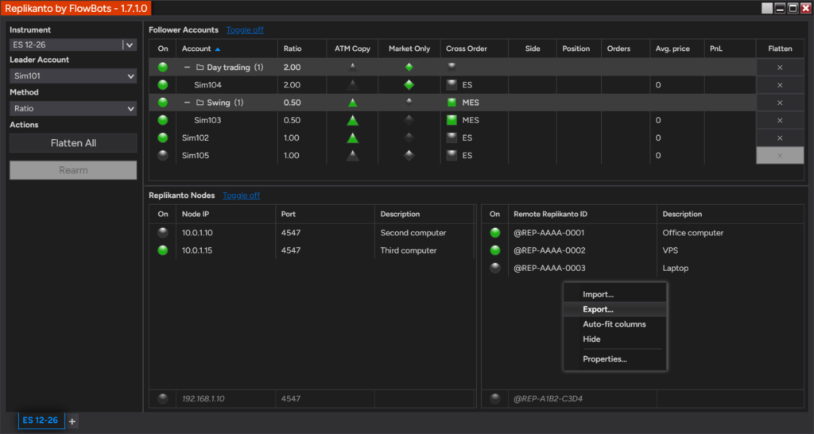This screenshot has height=434, width=814.
Task: Toggle Cross Order square for Sim105
Action: tap(452, 155)
